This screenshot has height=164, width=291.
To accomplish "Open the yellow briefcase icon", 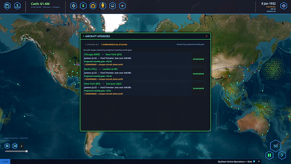I will click(93, 6).
